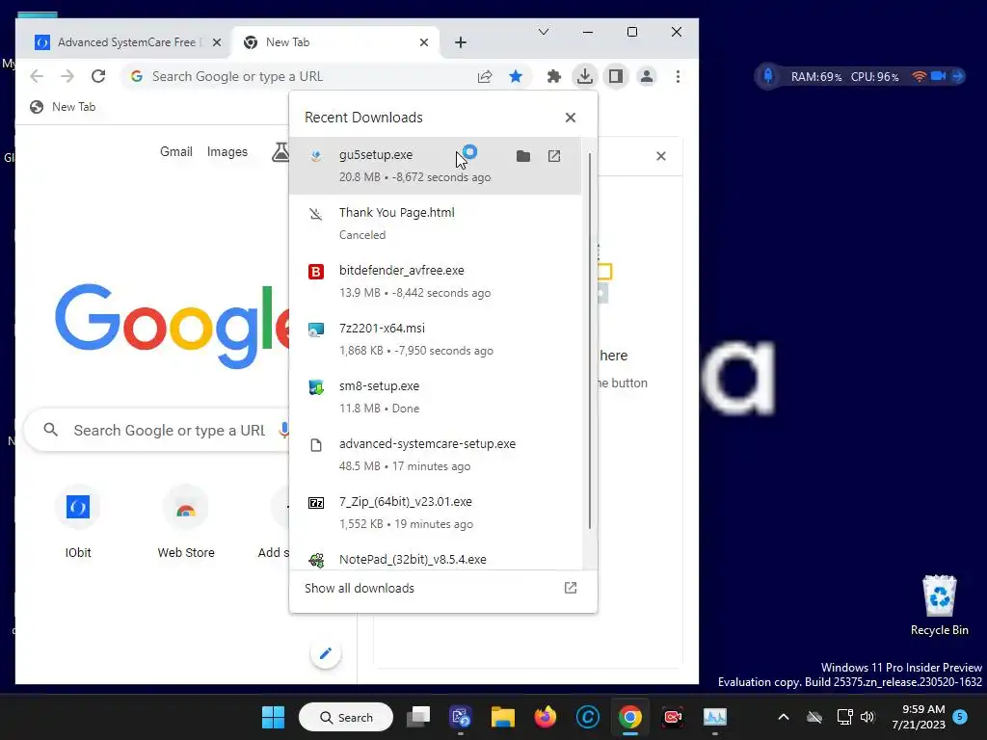The image size is (987, 740).
Task: Click the share page icon
Action: [485, 77]
